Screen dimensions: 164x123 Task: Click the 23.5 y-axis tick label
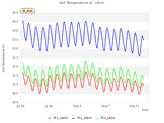click(15, 40)
